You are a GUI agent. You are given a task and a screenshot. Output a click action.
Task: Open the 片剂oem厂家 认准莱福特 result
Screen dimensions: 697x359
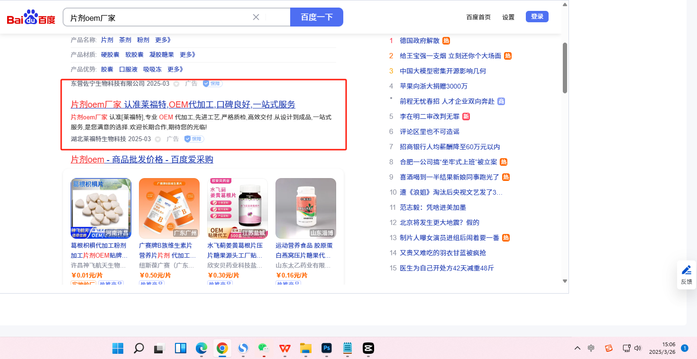(x=183, y=104)
